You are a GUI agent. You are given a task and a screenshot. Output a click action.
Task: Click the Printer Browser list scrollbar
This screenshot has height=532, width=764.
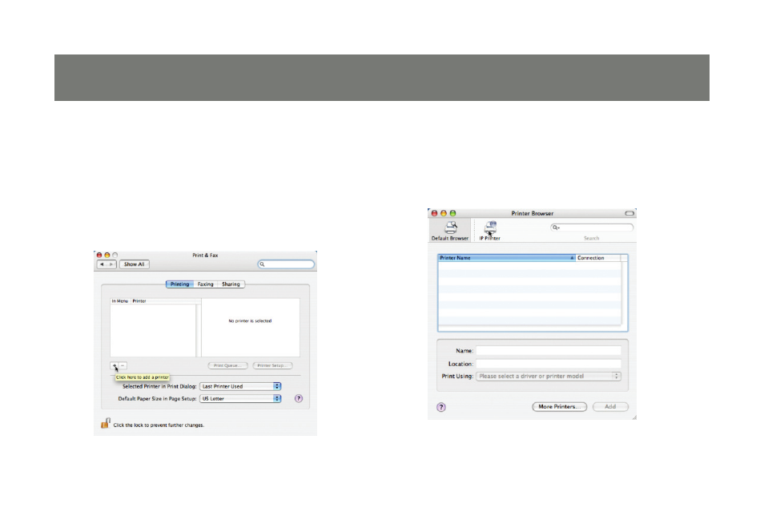coord(624,292)
